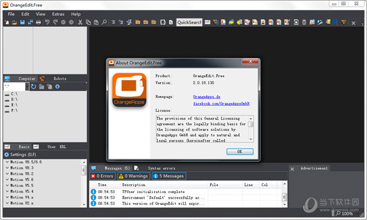367x220 pixels.
Task: Click the messages list scroll-down arrow
Action: pos(284,204)
